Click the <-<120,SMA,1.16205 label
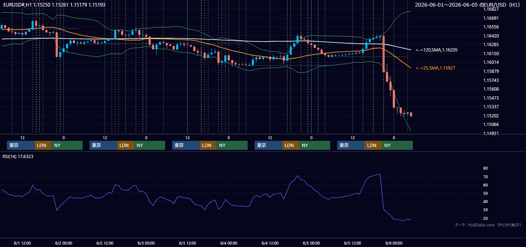Screen dimensions: 526x247 pyautogui.click(x=437, y=50)
